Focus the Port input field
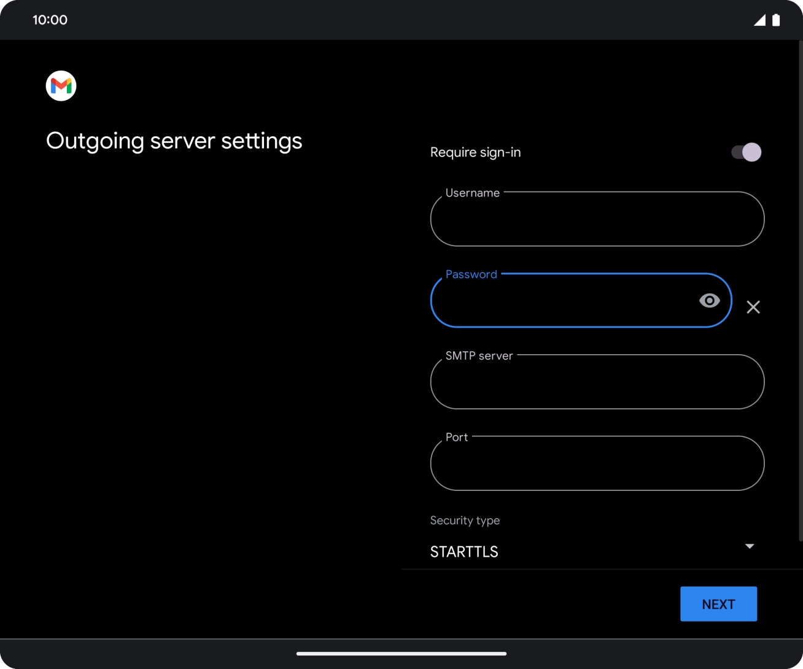The width and height of the screenshot is (803, 669). (596, 463)
